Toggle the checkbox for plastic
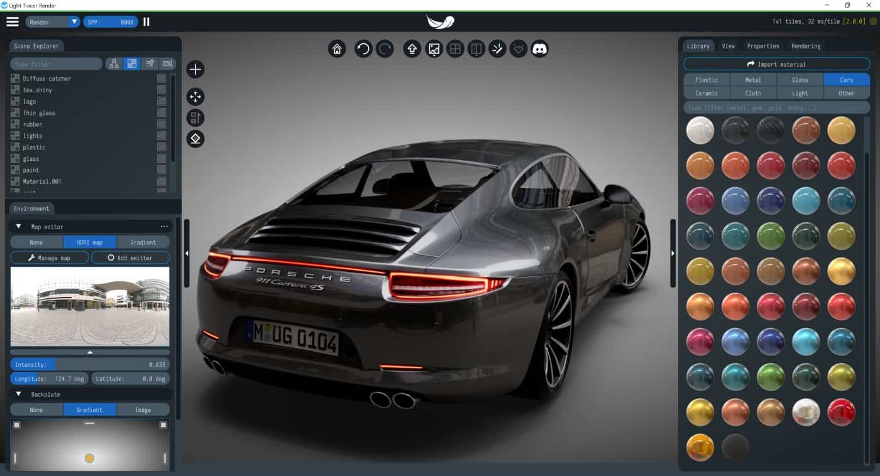This screenshot has width=880, height=476. coord(162,147)
